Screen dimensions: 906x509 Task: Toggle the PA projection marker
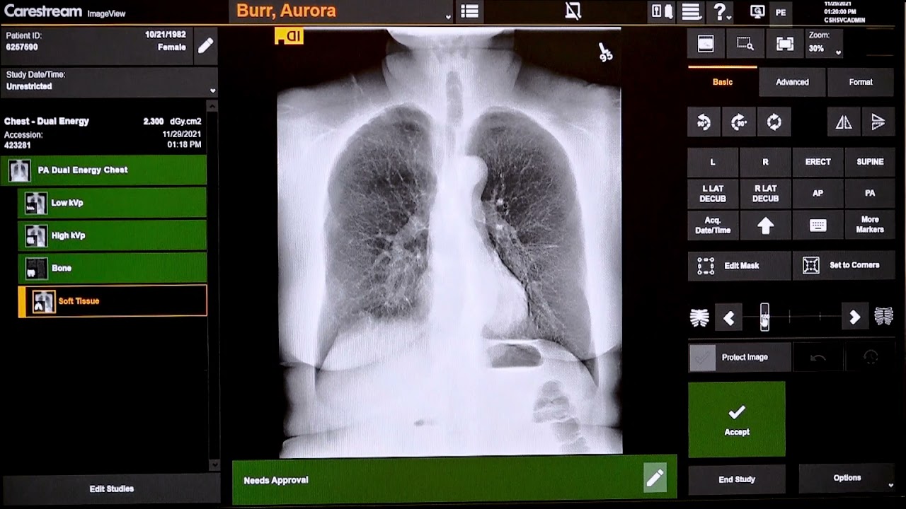tap(870, 193)
